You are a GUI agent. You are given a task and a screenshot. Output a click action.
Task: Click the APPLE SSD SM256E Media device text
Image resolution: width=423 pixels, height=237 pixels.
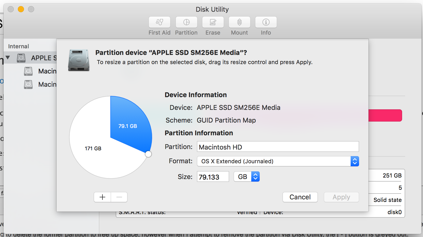pos(239,108)
